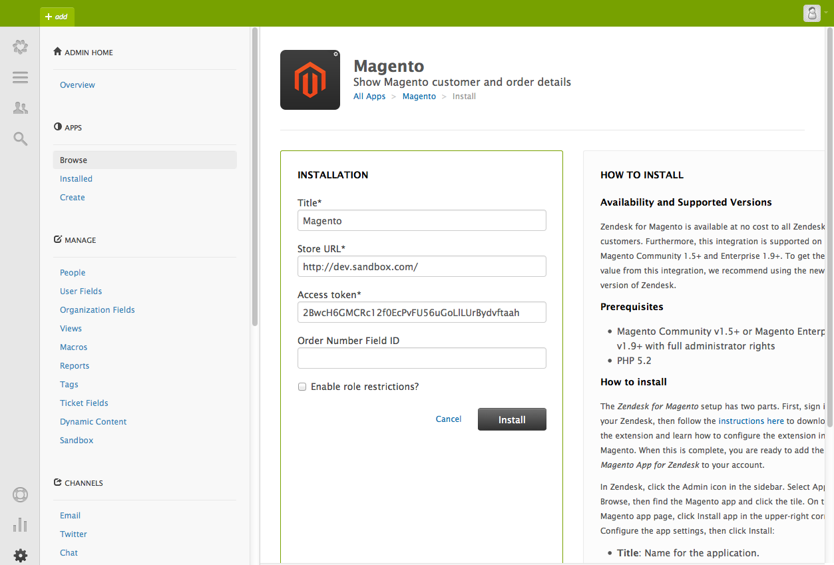
Task: Open the help lifebuoy icon
Action: [x=20, y=495]
